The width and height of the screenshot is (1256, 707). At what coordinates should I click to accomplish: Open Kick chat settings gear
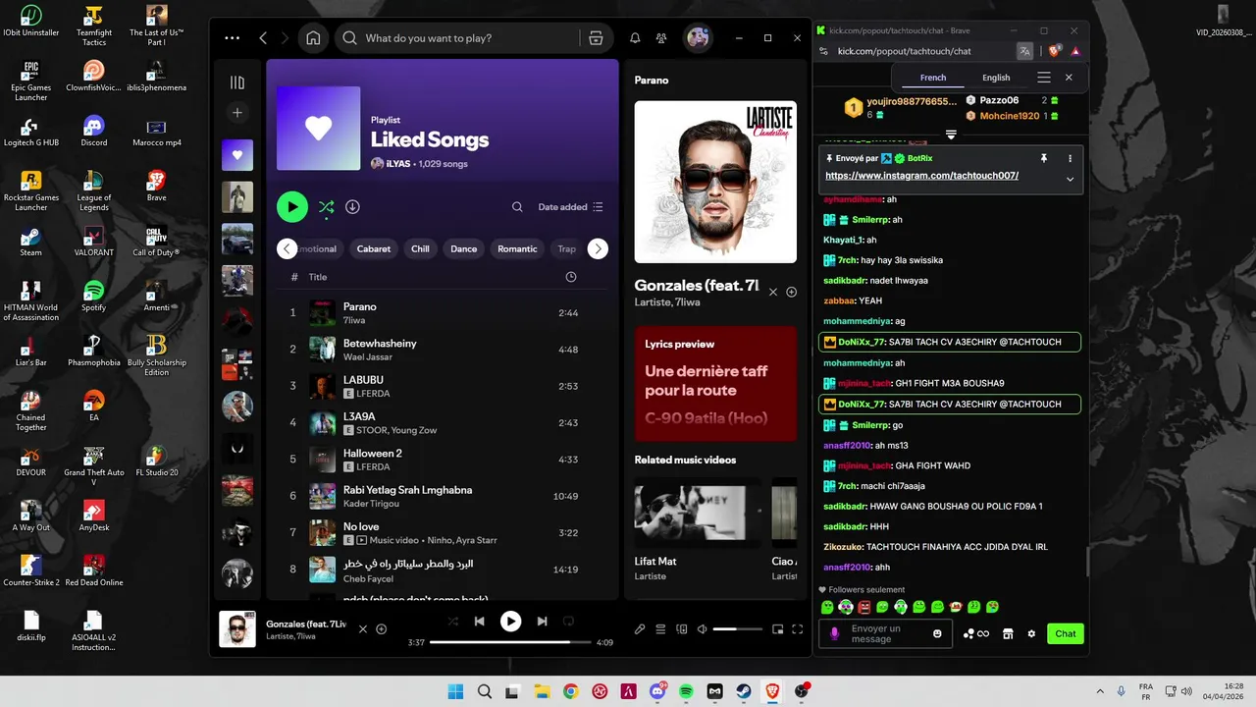pyautogui.click(x=1031, y=634)
